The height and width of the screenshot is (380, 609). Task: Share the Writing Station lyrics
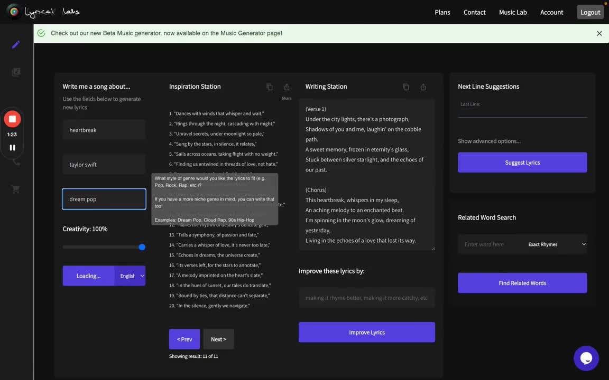(x=423, y=87)
